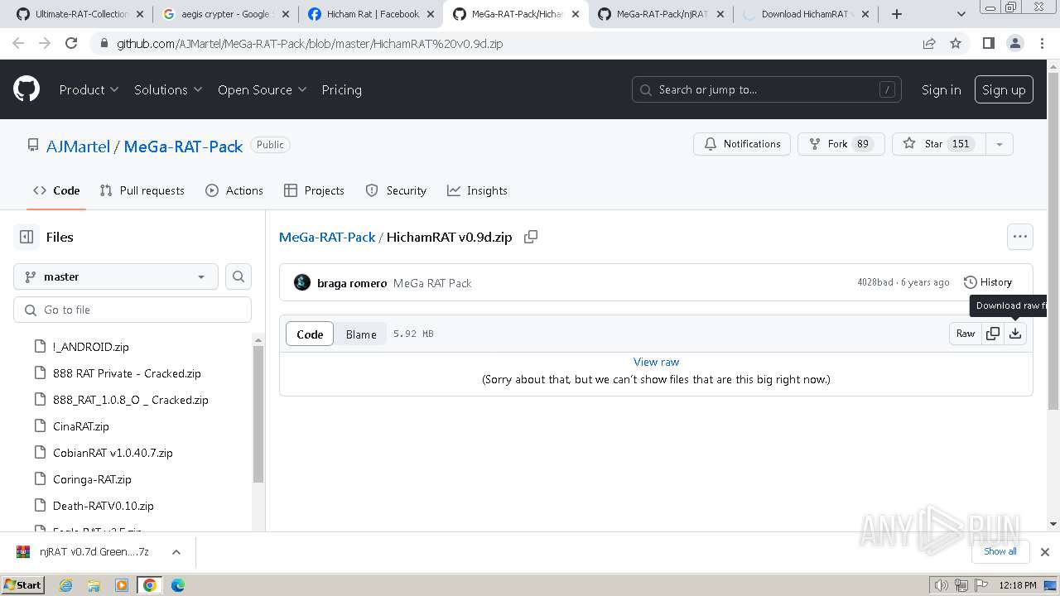This screenshot has height=596, width=1060.
Task: Click the Sign in link
Action: (x=941, y=89)
